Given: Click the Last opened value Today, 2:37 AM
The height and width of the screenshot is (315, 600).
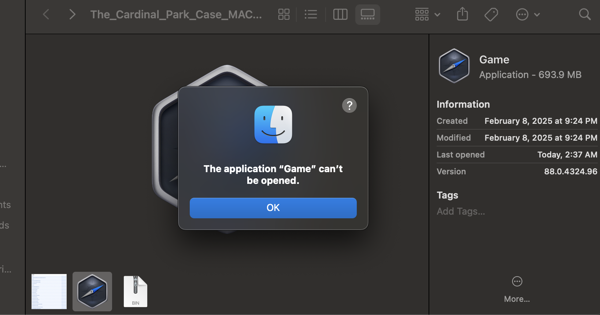Looking at the screenshot, I should [567, 155].
